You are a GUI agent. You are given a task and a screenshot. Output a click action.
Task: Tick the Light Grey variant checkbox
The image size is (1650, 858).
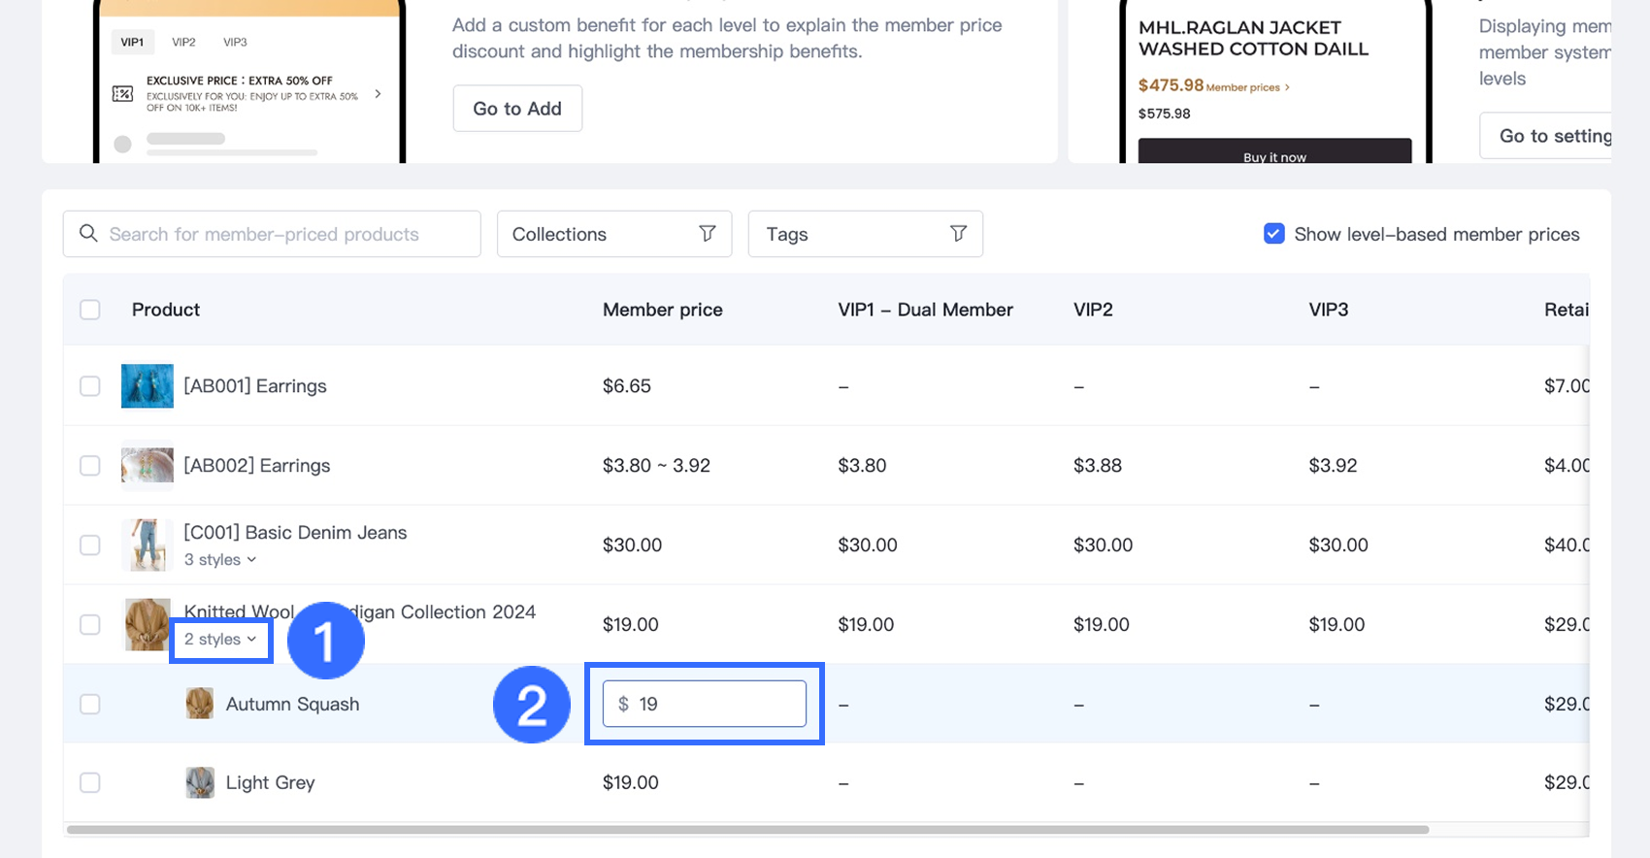(x=90, y=782)
